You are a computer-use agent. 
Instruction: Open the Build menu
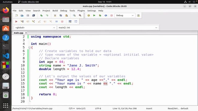point(55,11)
